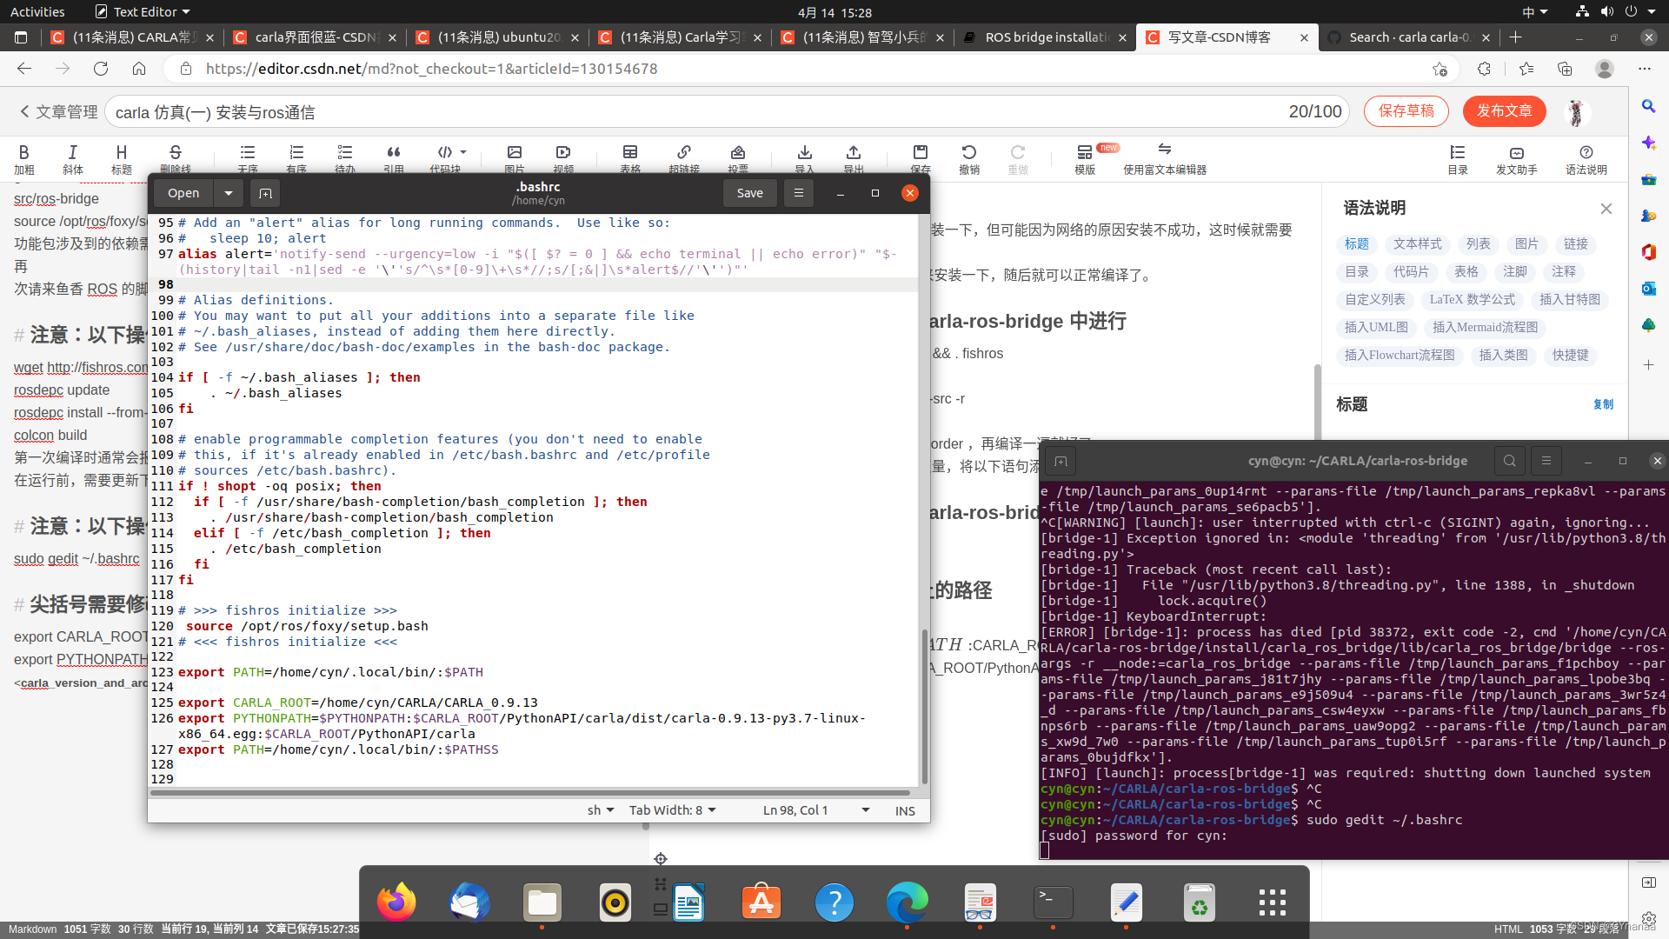Expand the Open recent files dropdown arrow
Viewport: 1669px width, 939px height.
pyautogui.click(x=229, y=193)
